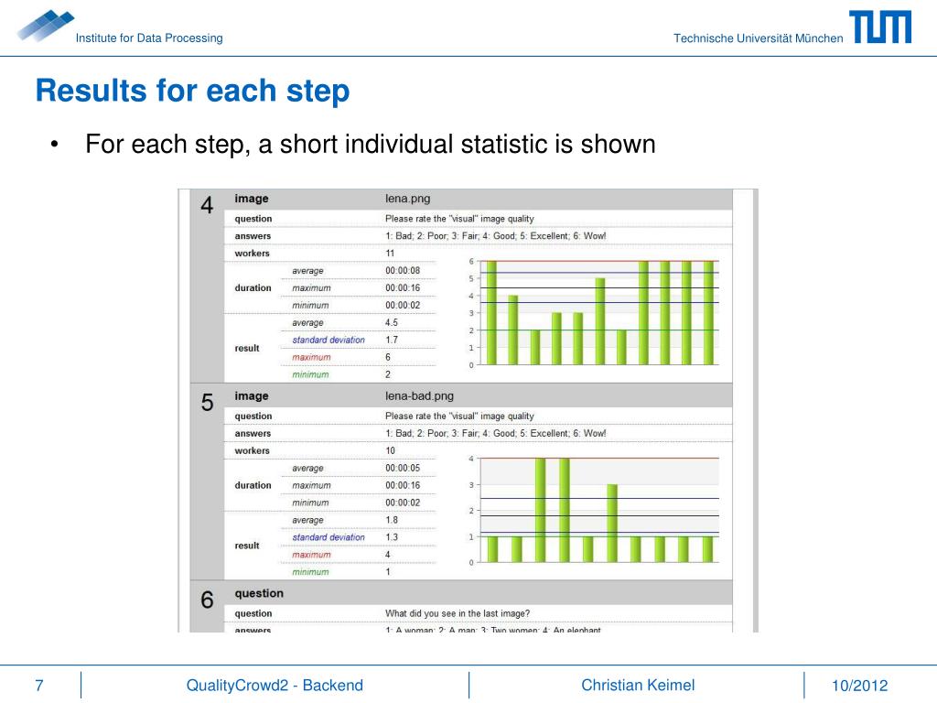Click step 5's answers list '1: Bad; 2: Poor…'
This screenshot has width=937, height=703.
(x=495, y=433)
